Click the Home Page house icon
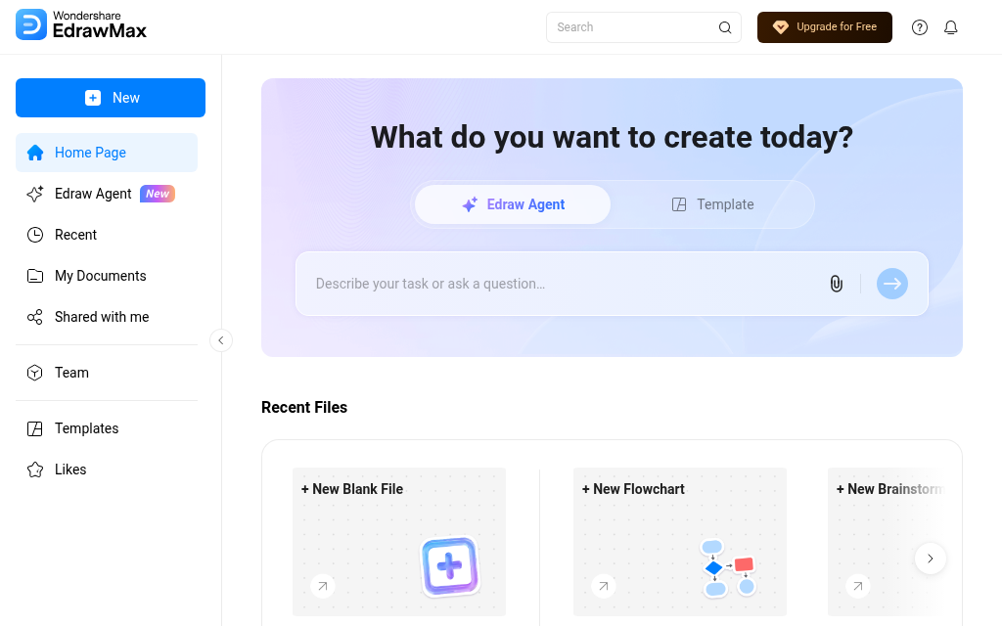Screen dimensions: 1002x626 (35, 153)
